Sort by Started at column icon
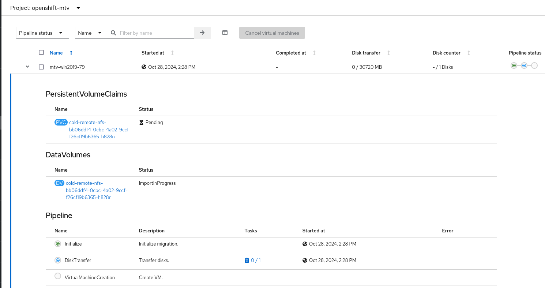 [x=172, y=53]
